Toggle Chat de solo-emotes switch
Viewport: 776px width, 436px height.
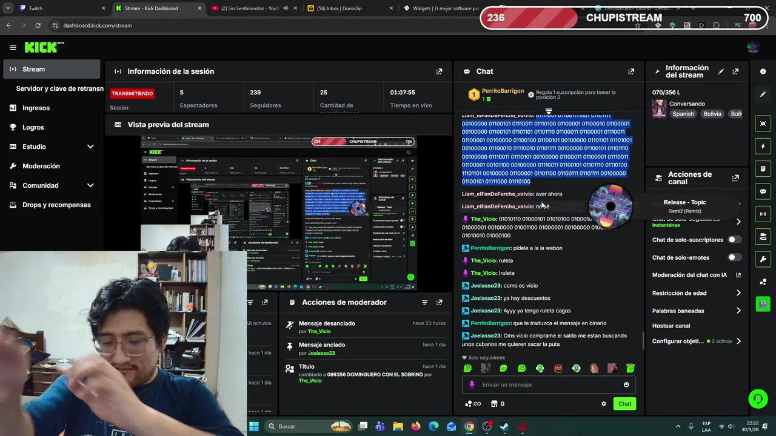pos(734,257)
